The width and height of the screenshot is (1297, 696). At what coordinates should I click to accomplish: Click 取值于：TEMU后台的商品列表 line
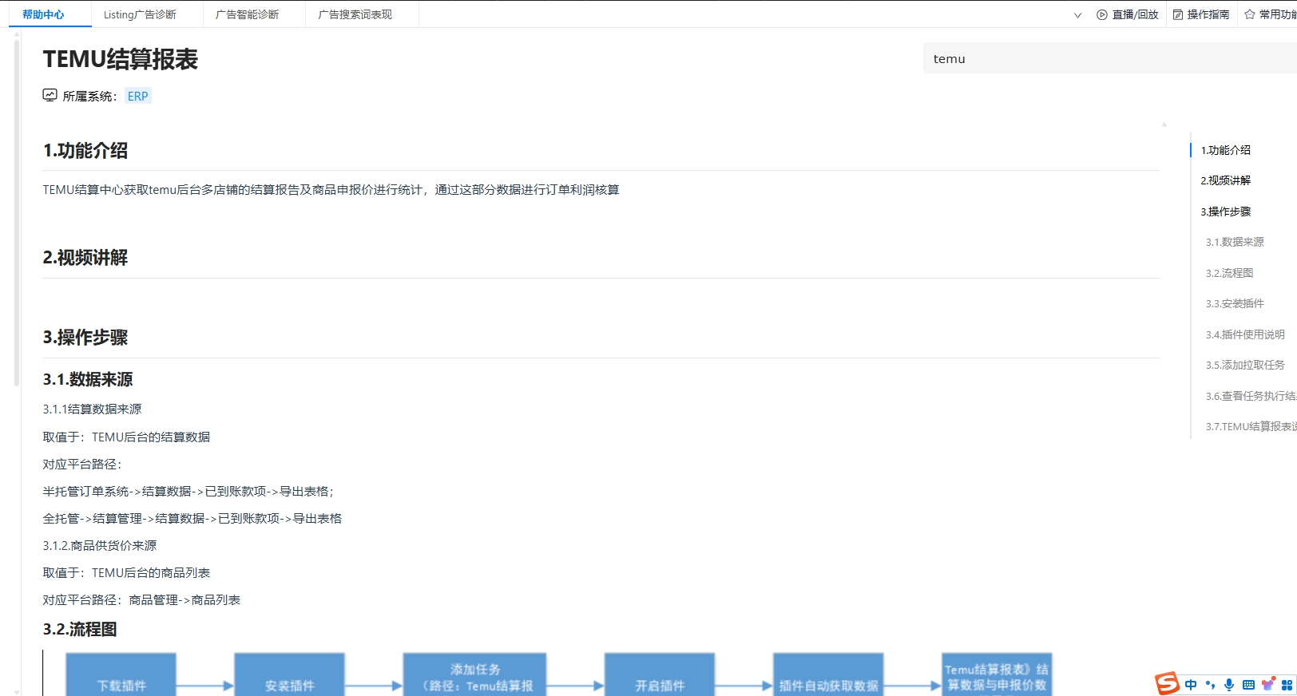[x=126, y=573]
